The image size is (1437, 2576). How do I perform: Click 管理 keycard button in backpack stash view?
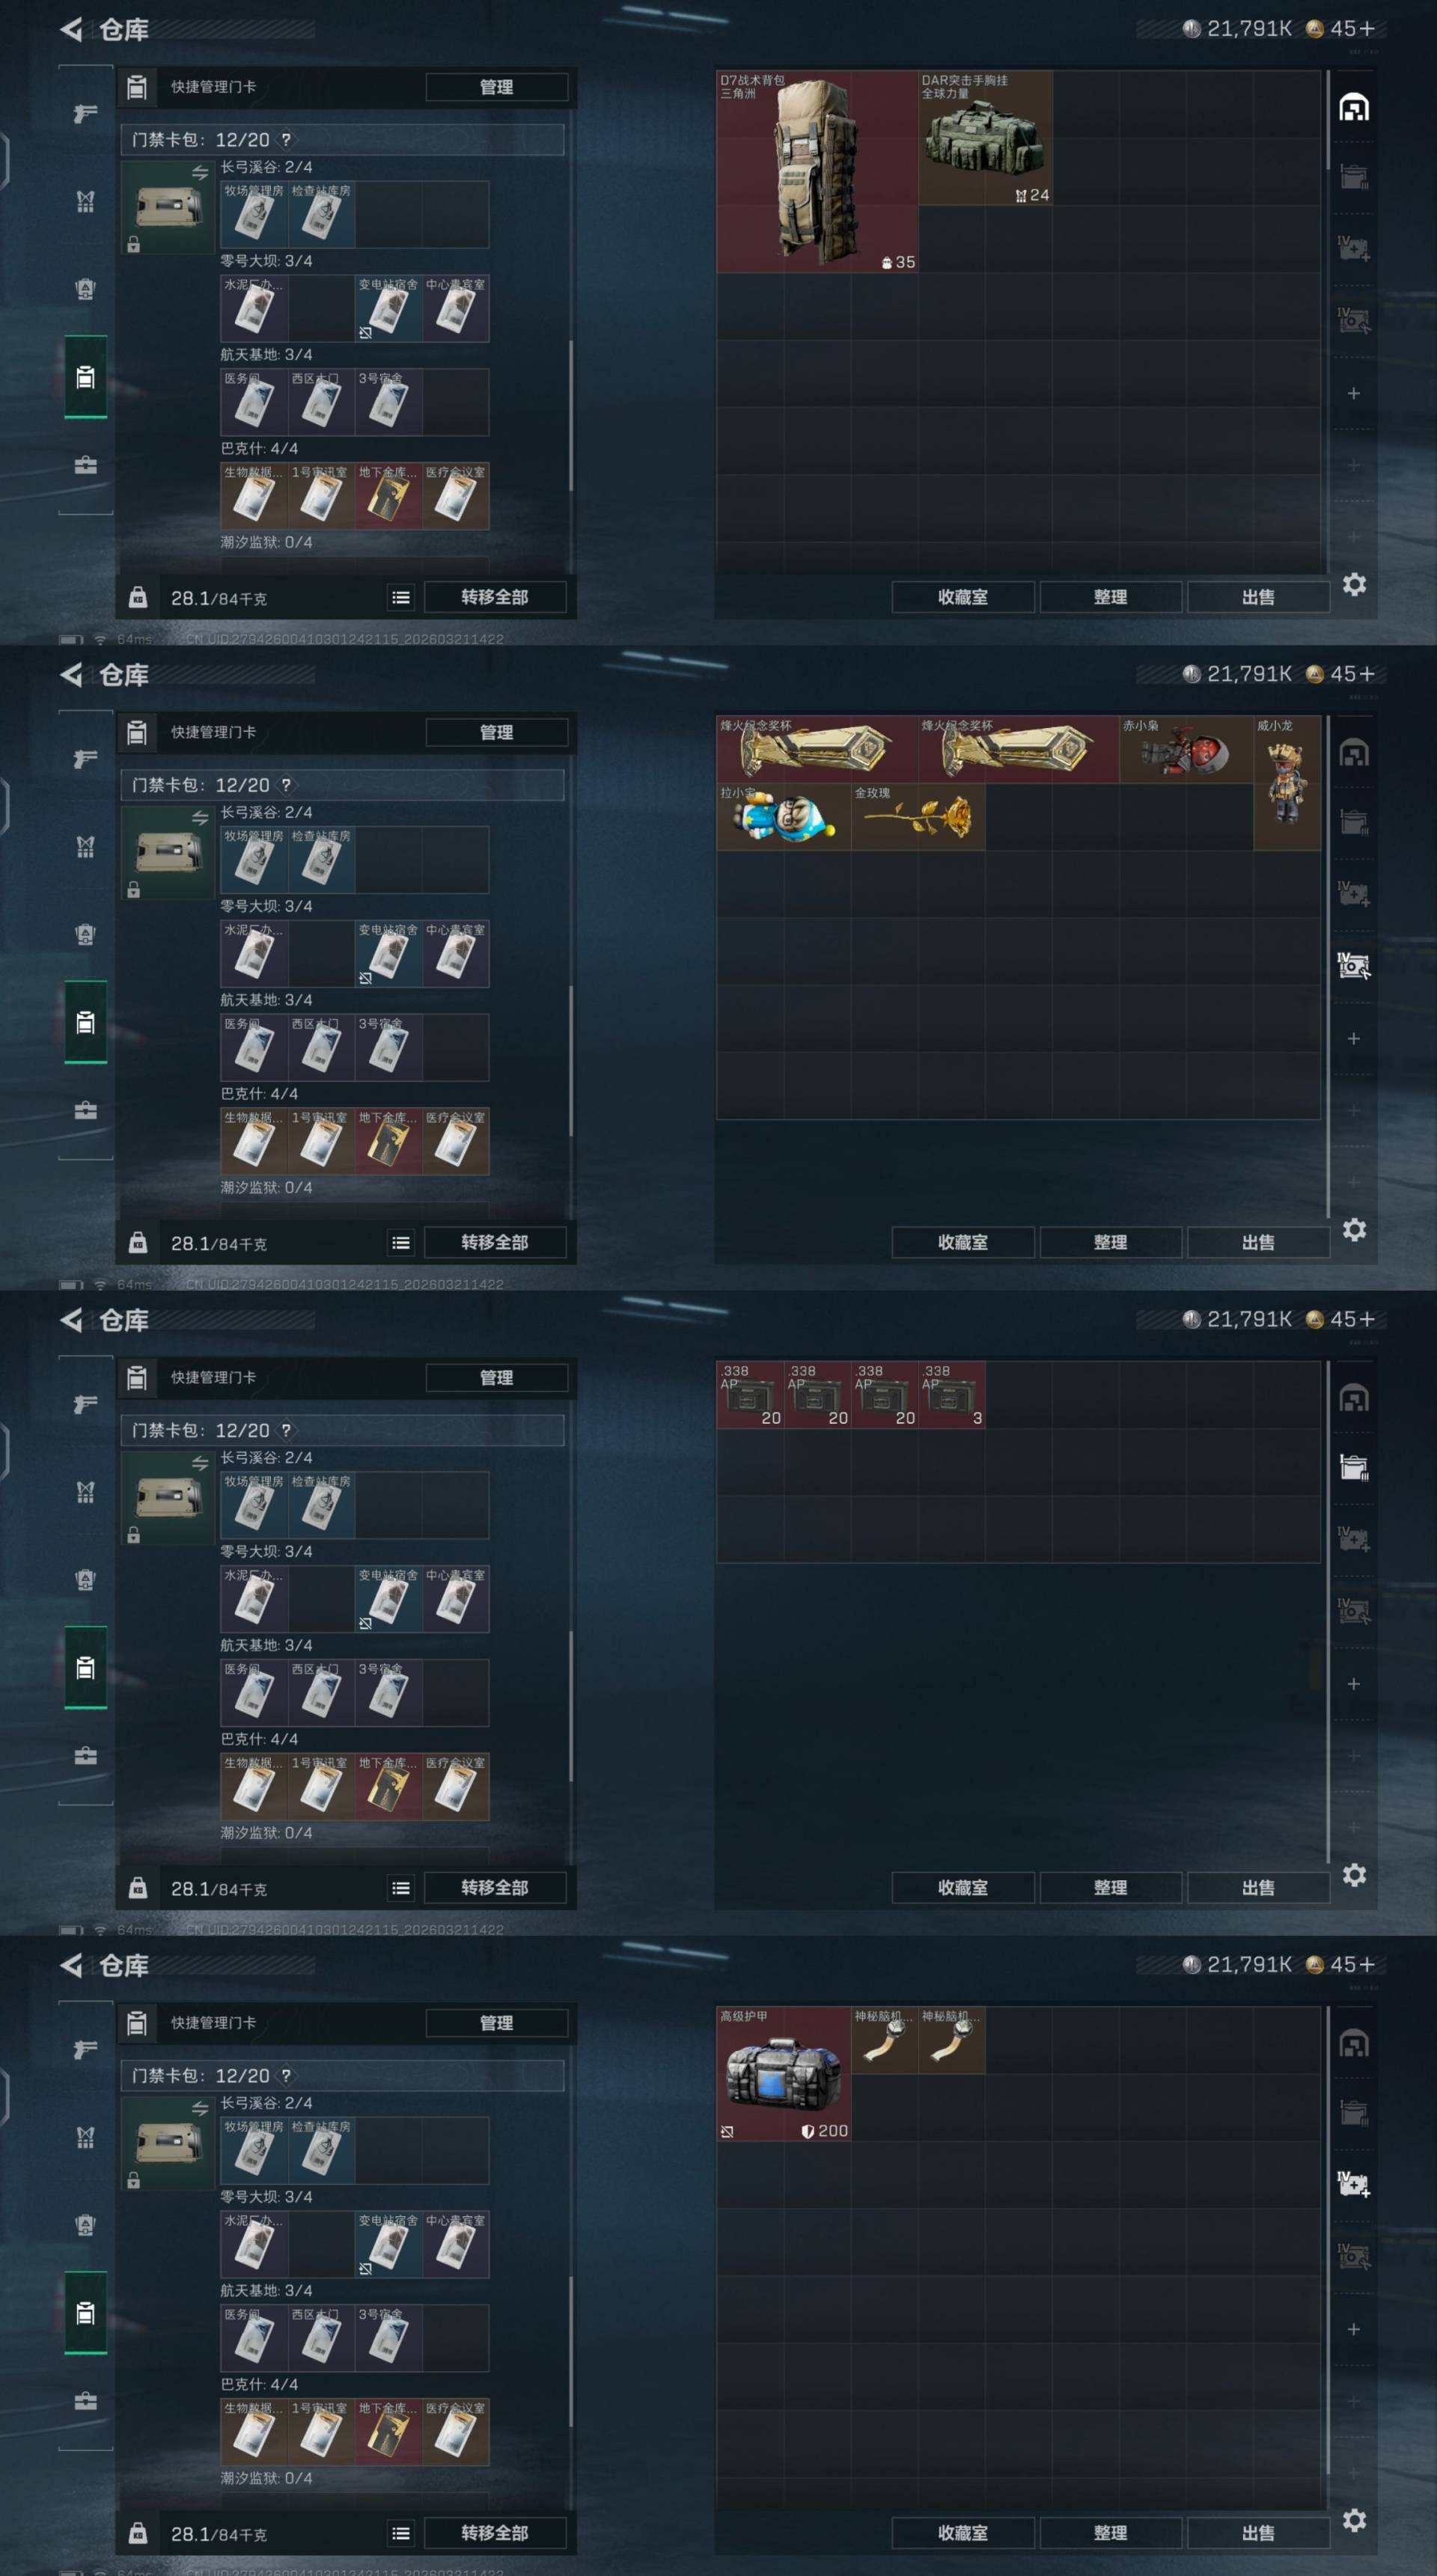pos(497,87)
